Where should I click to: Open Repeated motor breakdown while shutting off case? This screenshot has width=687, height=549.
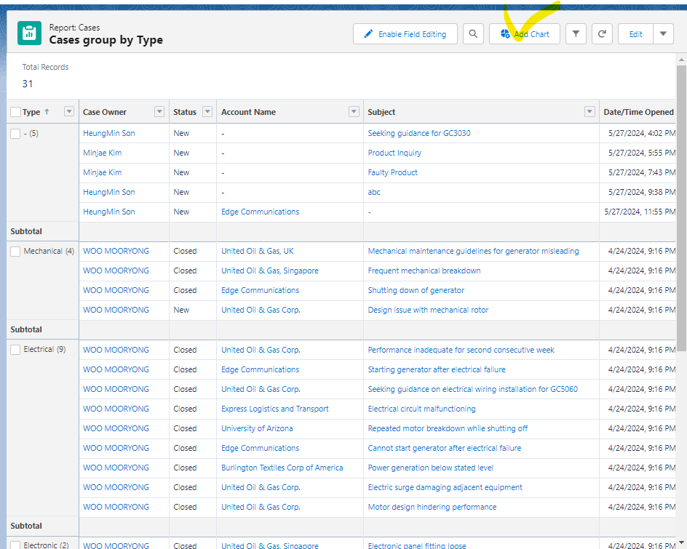[448, 428]
